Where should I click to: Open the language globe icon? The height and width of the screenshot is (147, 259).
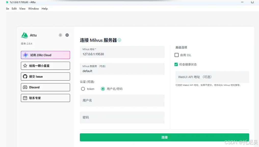coord(67,35)
